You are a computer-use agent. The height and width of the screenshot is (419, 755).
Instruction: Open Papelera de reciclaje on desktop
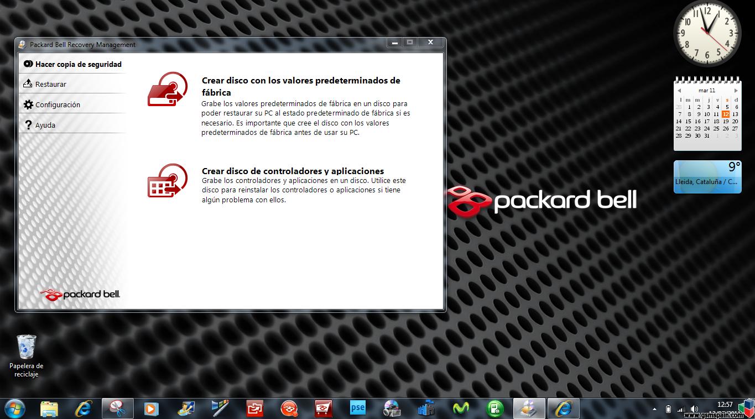click(x=26, y=356)
